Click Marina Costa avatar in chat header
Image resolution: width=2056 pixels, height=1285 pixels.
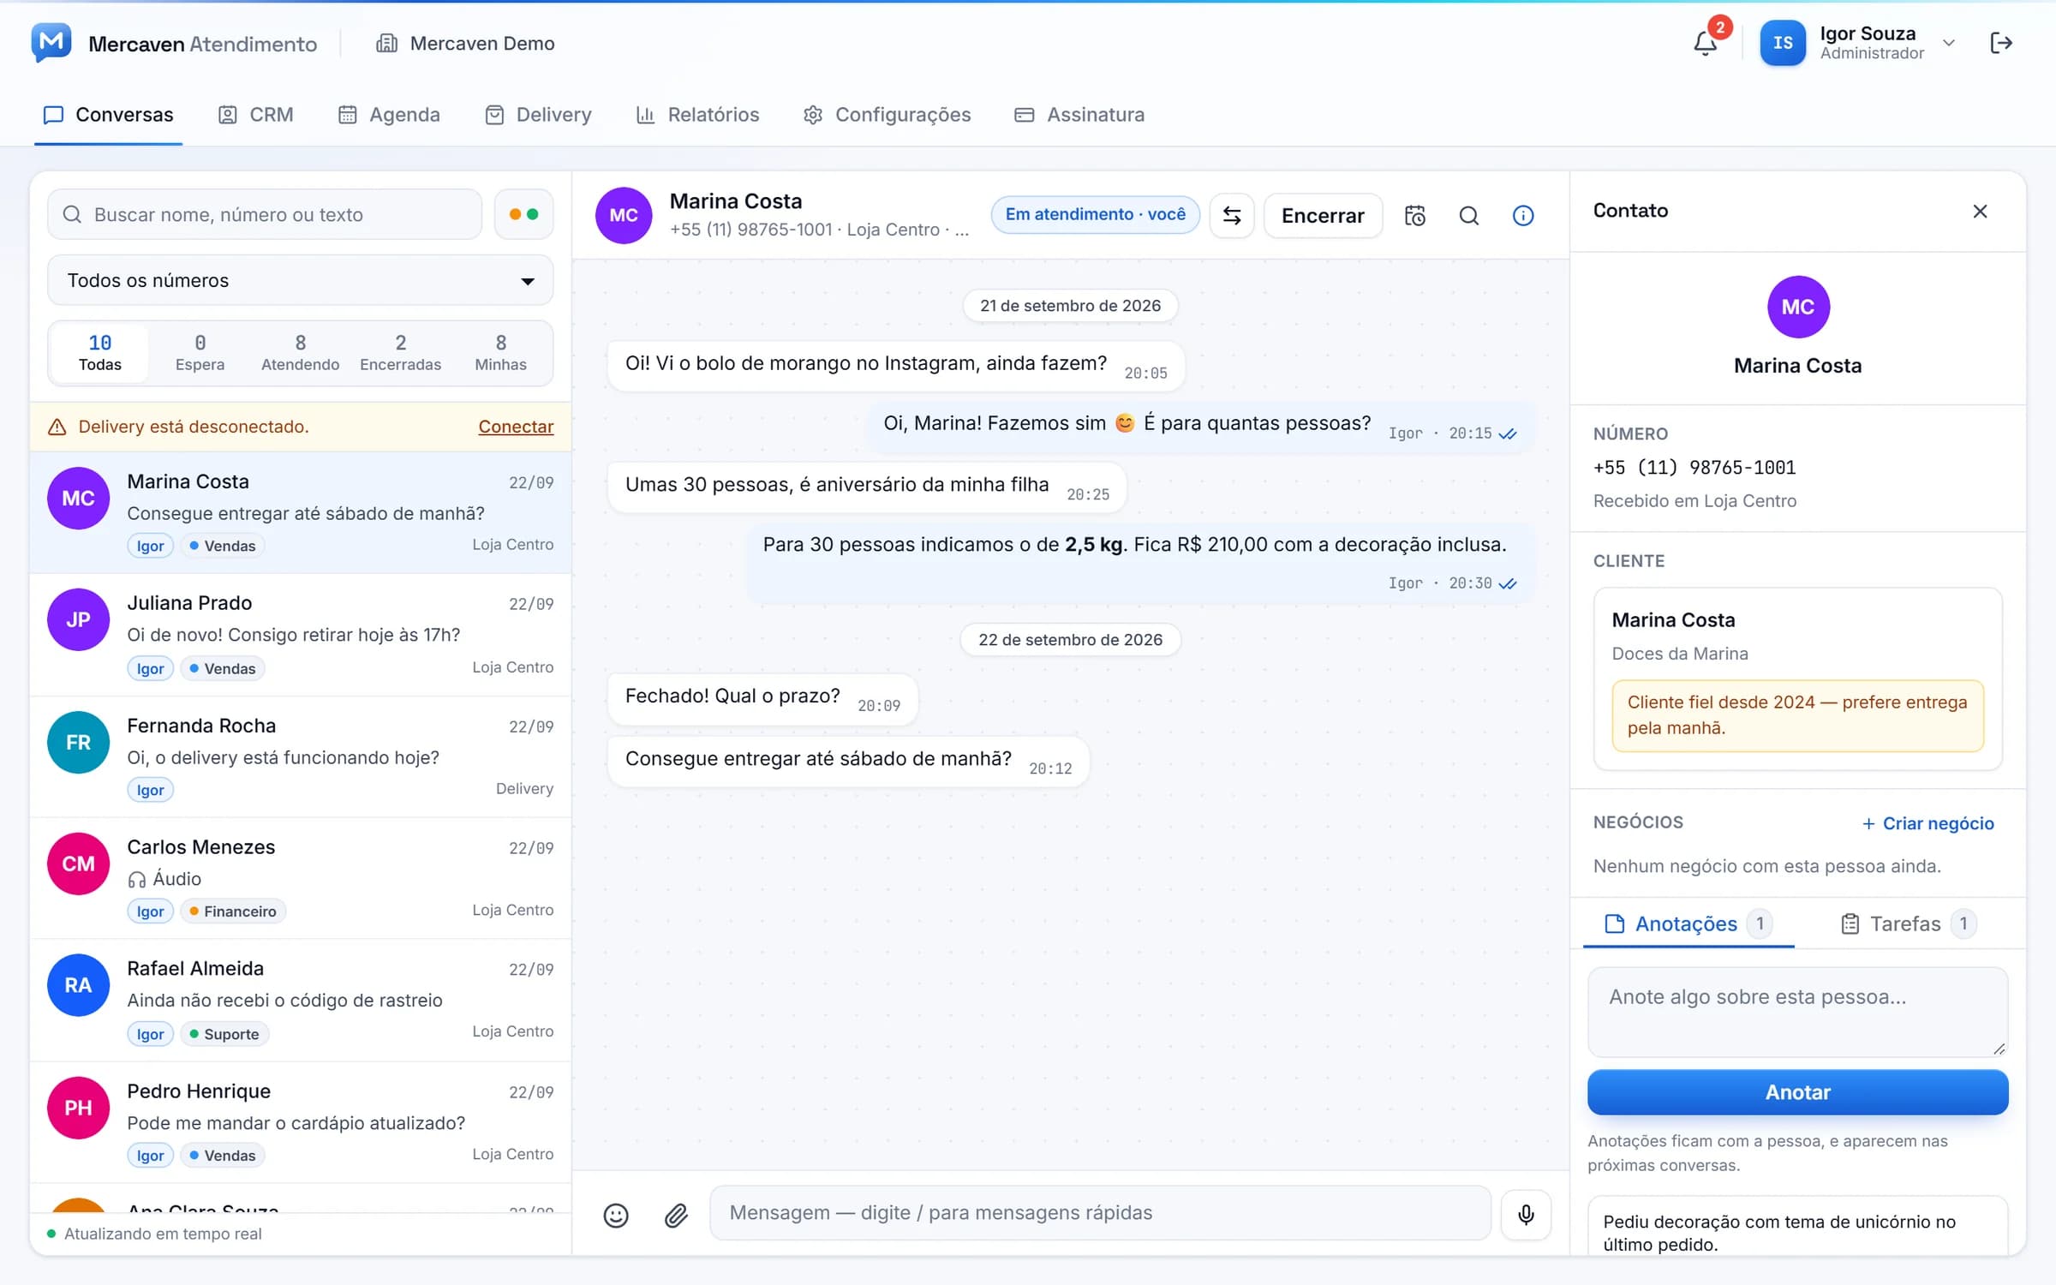[624, 216]
